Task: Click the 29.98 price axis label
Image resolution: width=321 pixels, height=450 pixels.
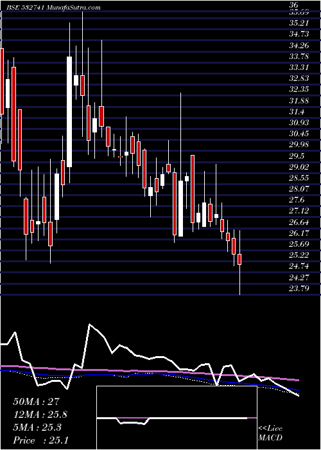Action: click(299, 145)
